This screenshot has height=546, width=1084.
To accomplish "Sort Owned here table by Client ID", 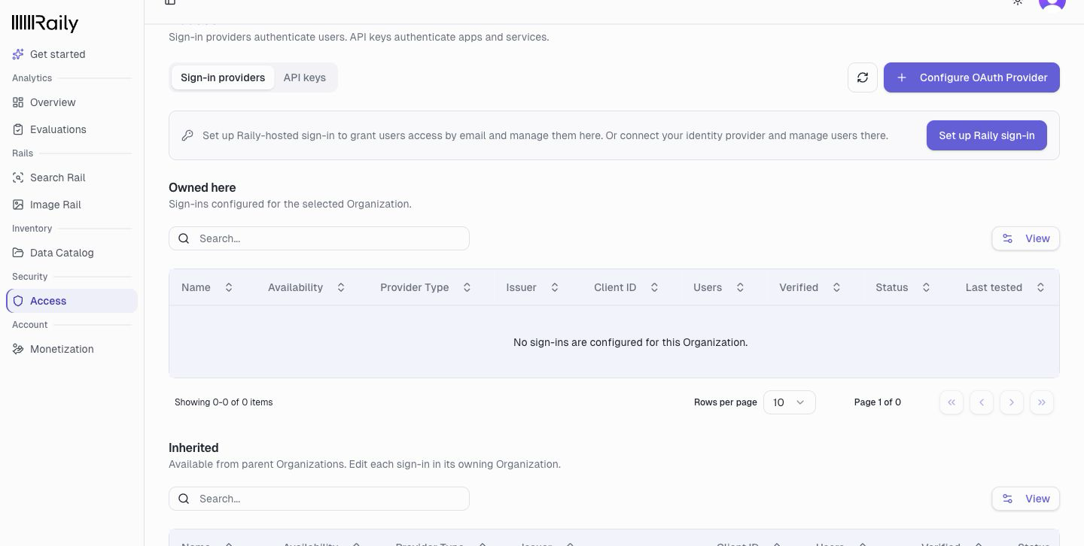I will point(627,287).
